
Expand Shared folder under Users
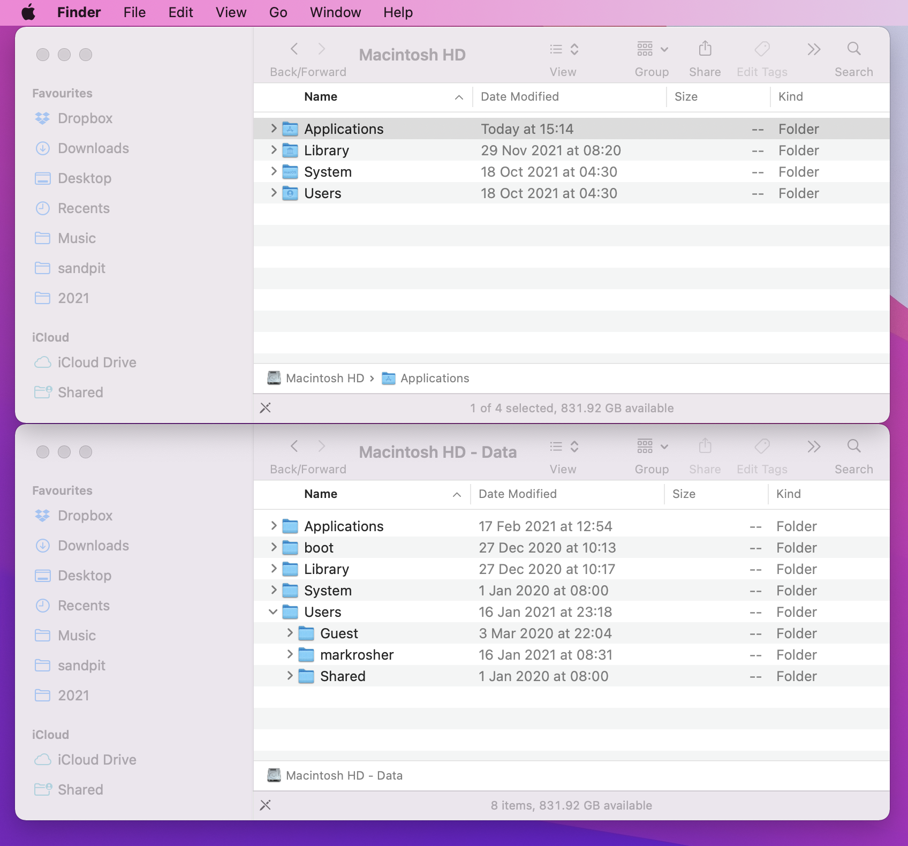pos(290,676)
